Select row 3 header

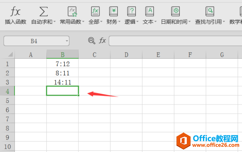pos(7,82)
